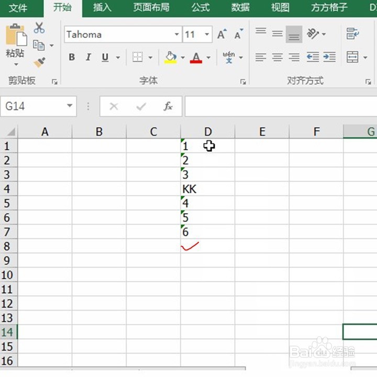
Task: Open the Merge and Center dropdown arrow
Action: [x=365, y=58]
